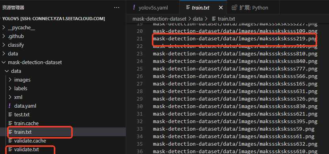Click line number 30 in gutter
The width and height of the screenshot is (329, 154).
(x=140, y=106)
